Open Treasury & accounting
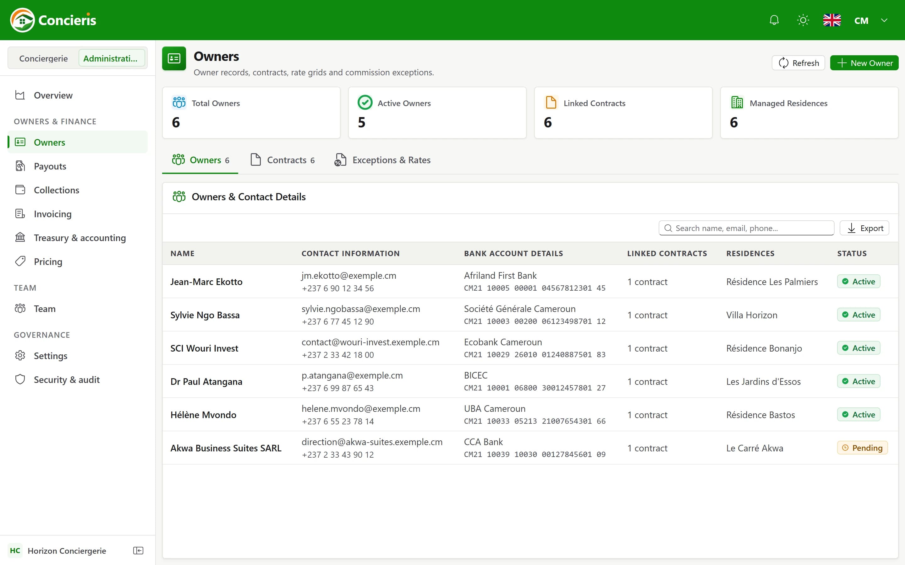This screenshot has height=565, width=905. (77, 238)
